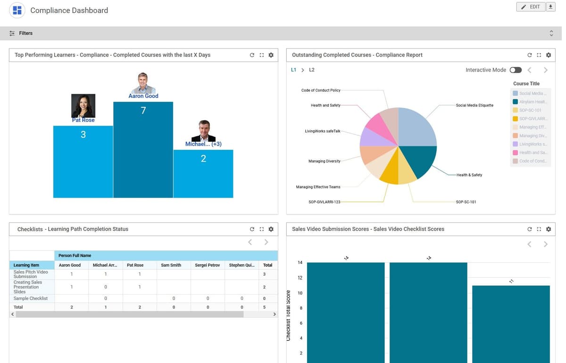The height and width of the screenshot is (363, 566).
Task: Select the L1 breadcrumb level
Action: [293, 69]
